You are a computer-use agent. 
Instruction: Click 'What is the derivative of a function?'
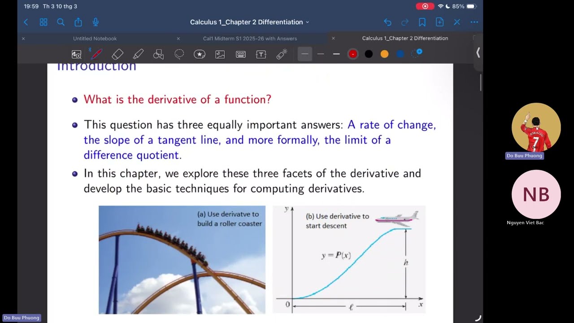pyautogui.click(x=178, y=99)
